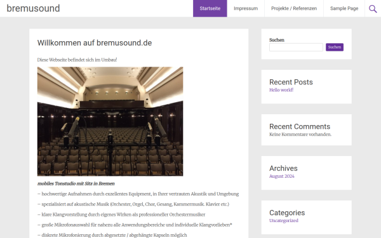Image resolution: width=381 pixels, height=238 pixels.
Task: Click the concert hall microphone photo
Action: 110,121
